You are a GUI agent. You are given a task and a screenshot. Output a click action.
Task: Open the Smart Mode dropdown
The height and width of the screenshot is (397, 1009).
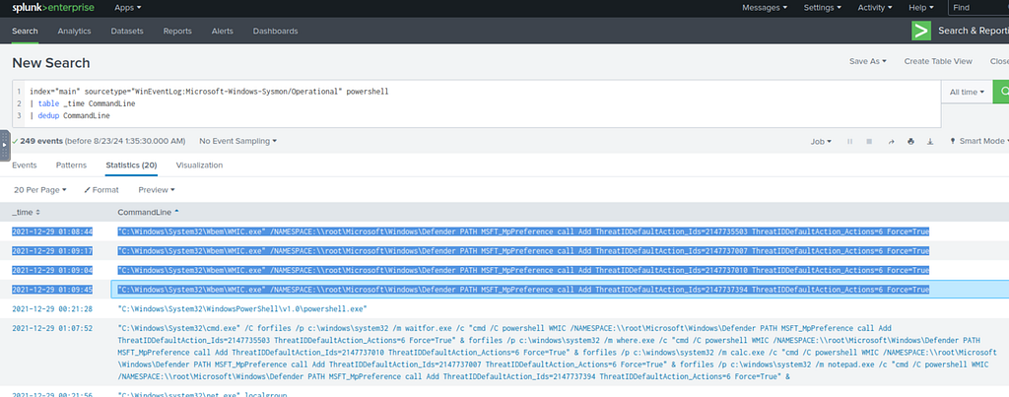pyautogui.click(x=978, y=141)
